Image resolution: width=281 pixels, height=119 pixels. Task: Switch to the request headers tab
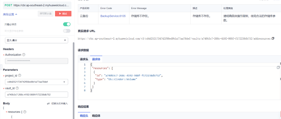pos(84,59)
